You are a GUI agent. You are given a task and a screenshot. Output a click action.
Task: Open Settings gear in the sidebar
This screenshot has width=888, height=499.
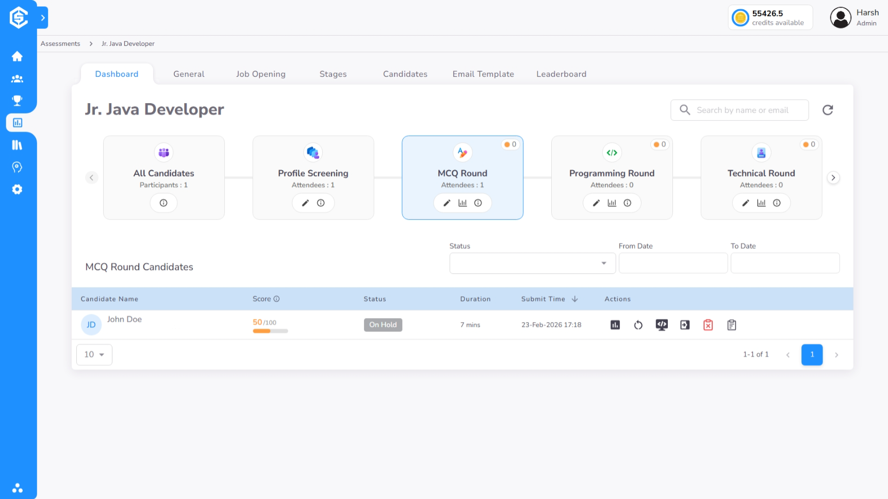pyautogui.click(x=18, y=189)
